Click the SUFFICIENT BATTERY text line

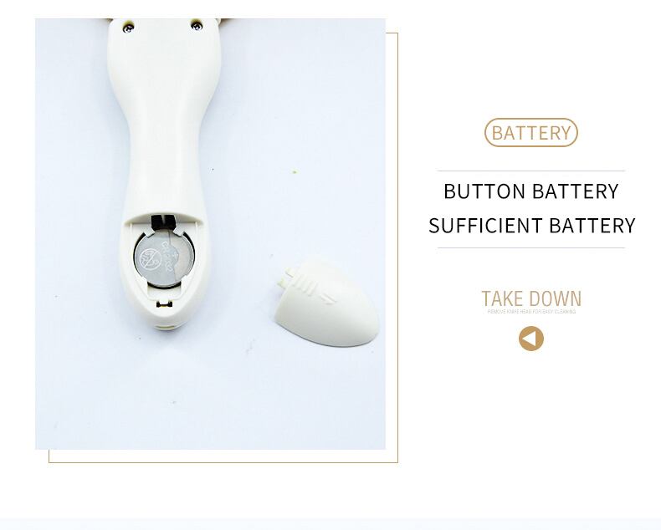(x=531, y=226)
